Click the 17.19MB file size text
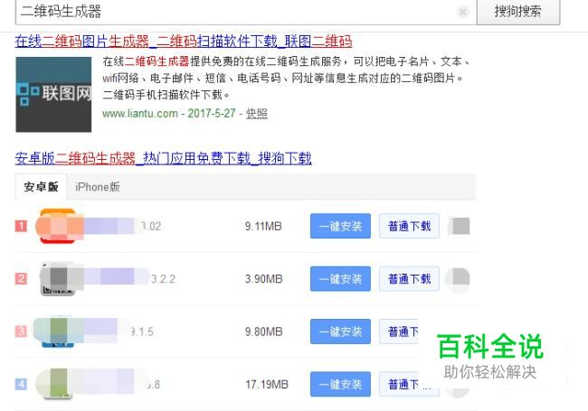Image resolution: width=588 pixels, height=411 pixels. (267, 385)
